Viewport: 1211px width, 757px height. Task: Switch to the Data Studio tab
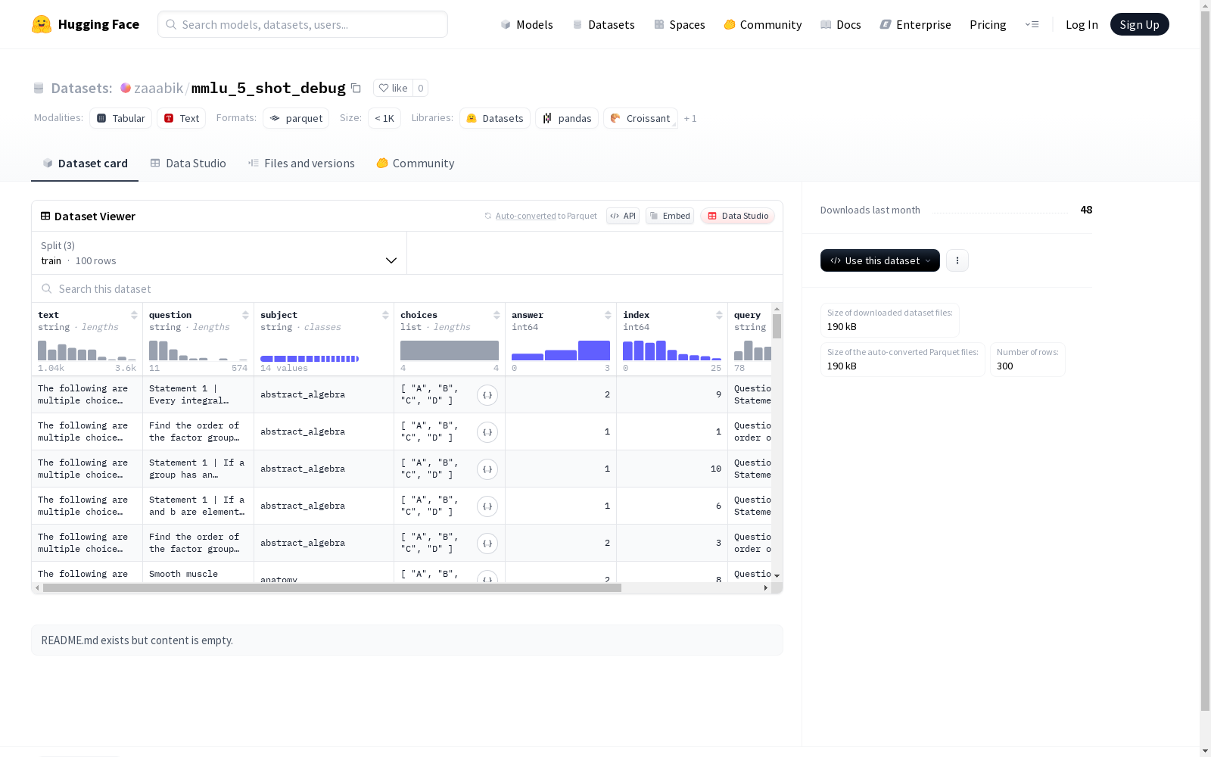[x=188, y=164]
